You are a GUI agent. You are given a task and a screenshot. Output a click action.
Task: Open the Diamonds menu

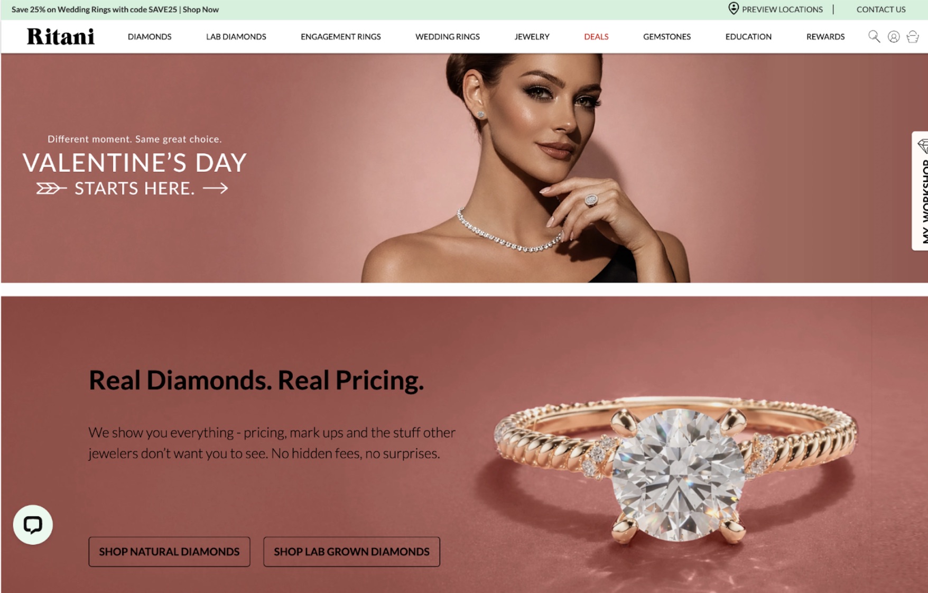point(150,36)
